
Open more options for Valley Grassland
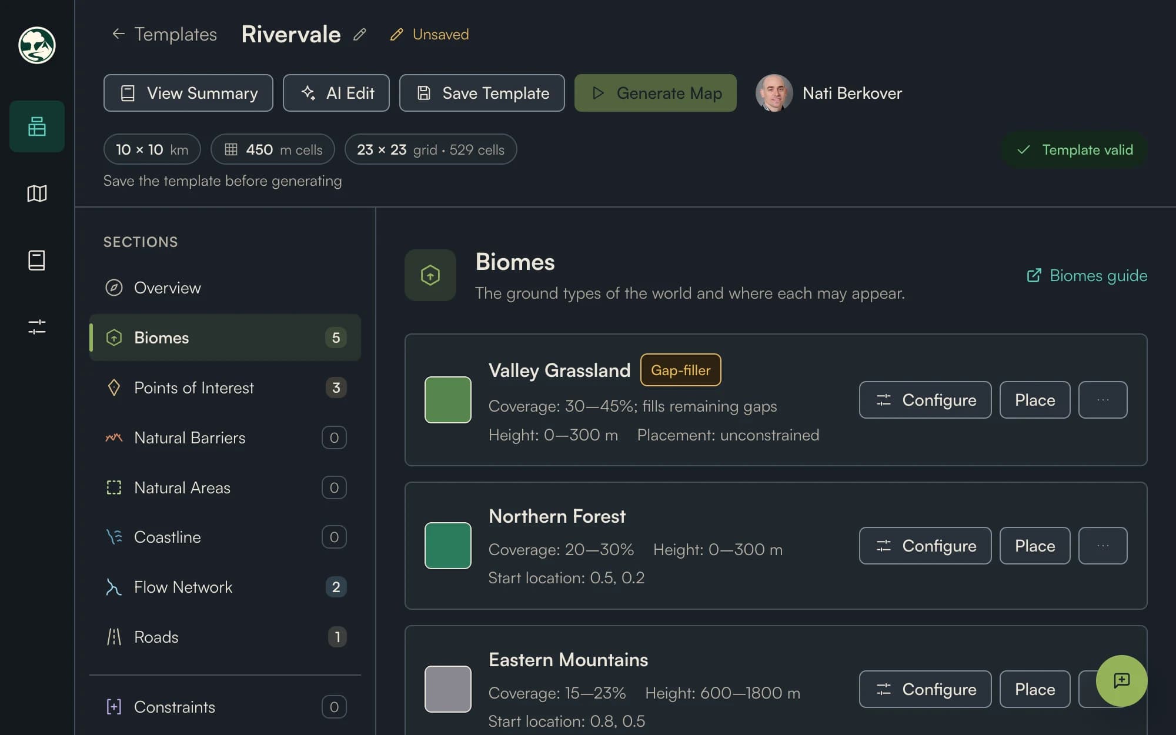[1102, 400]
